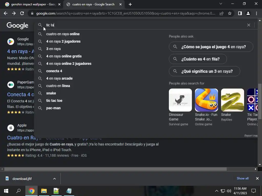Open Windows taskbar search
262x196 pixels.
click(x=18, y=191)
